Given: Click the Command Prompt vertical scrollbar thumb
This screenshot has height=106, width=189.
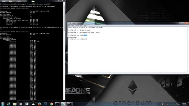Looking at the screenshot, I should (x=64, y=17).
